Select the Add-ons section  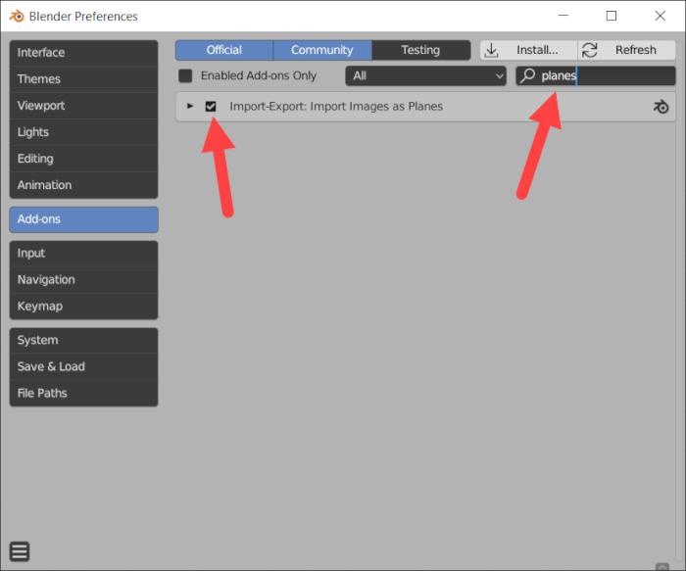(83, 219)
